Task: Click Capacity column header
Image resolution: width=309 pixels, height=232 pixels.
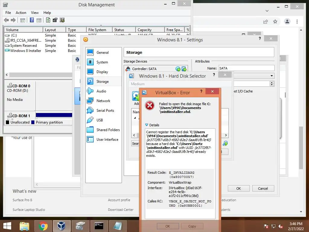Action: pos(150,30)
